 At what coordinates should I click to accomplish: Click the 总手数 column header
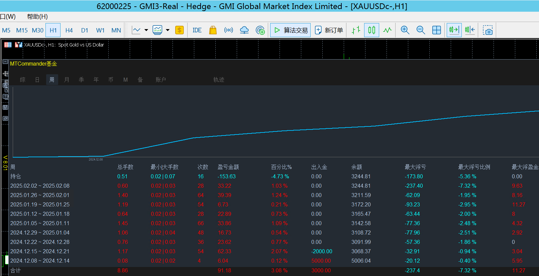(x=125, y=167)
